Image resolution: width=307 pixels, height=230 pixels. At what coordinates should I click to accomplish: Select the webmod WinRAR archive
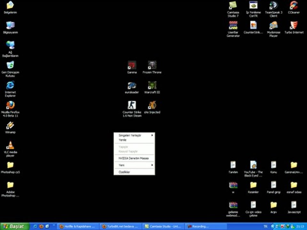point(233,209)
